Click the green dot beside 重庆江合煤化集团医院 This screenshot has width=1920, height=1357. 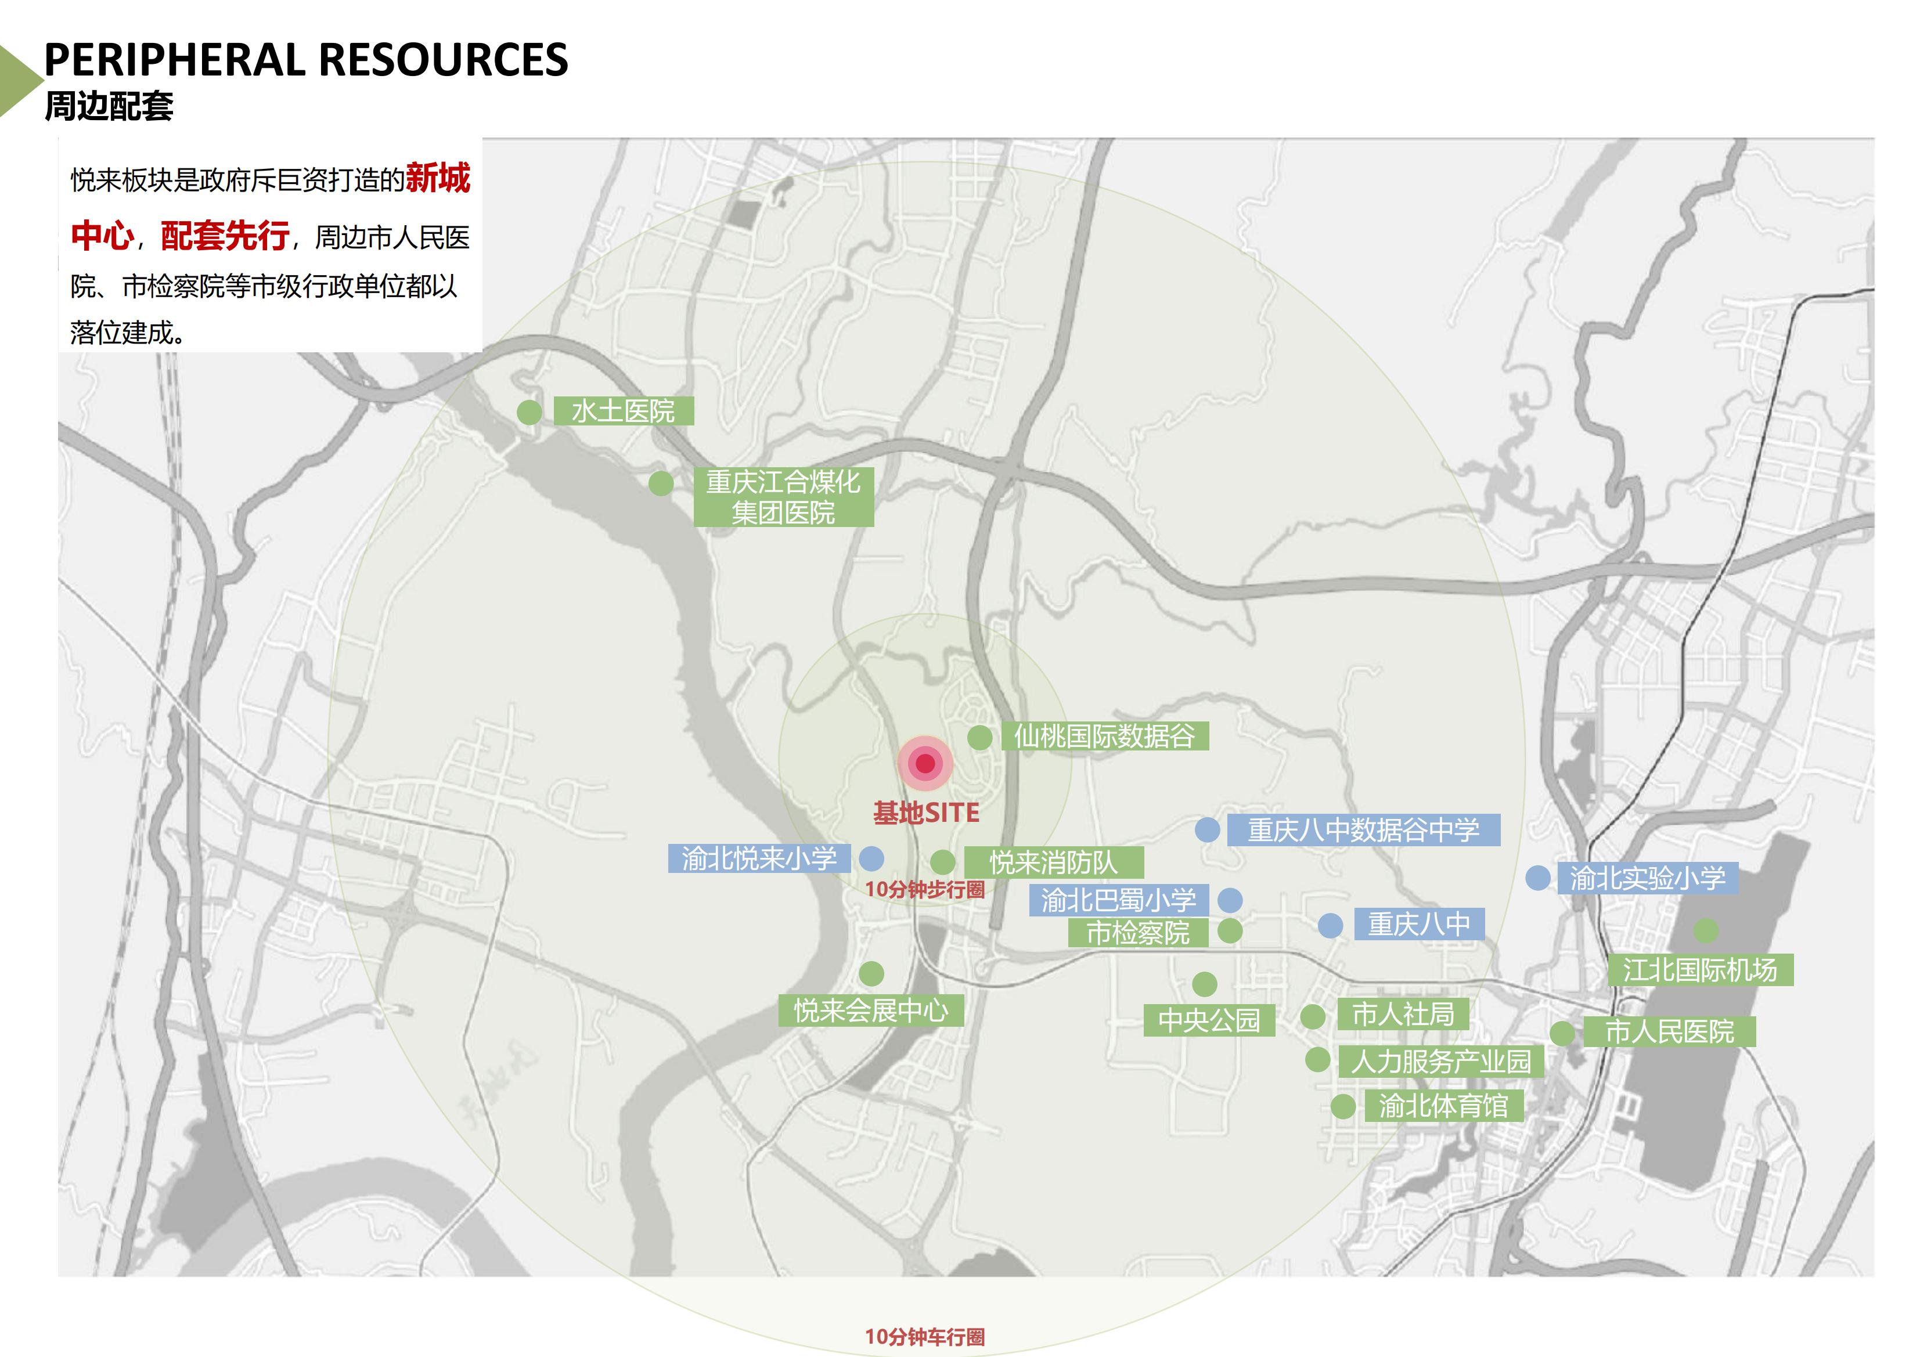click(x=661, y=483)
